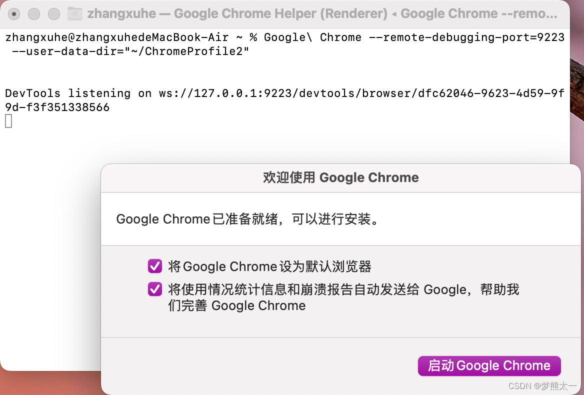The image size is (584, 395).
Task: Click the blinking cursor in the Terminal
Action: point(8,120)
